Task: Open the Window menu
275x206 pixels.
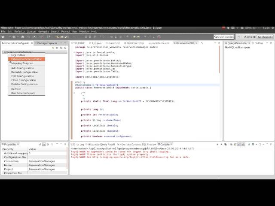Action: 84,31
